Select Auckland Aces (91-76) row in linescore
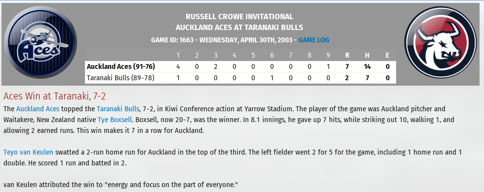This screenshot has width=484, height=192. pos(240,66)
